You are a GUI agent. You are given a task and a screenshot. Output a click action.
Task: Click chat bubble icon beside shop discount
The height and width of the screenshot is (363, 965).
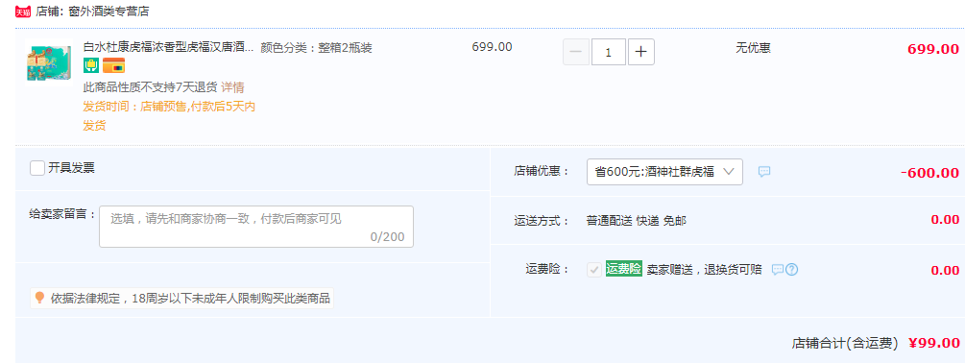(x=763, y=172)
